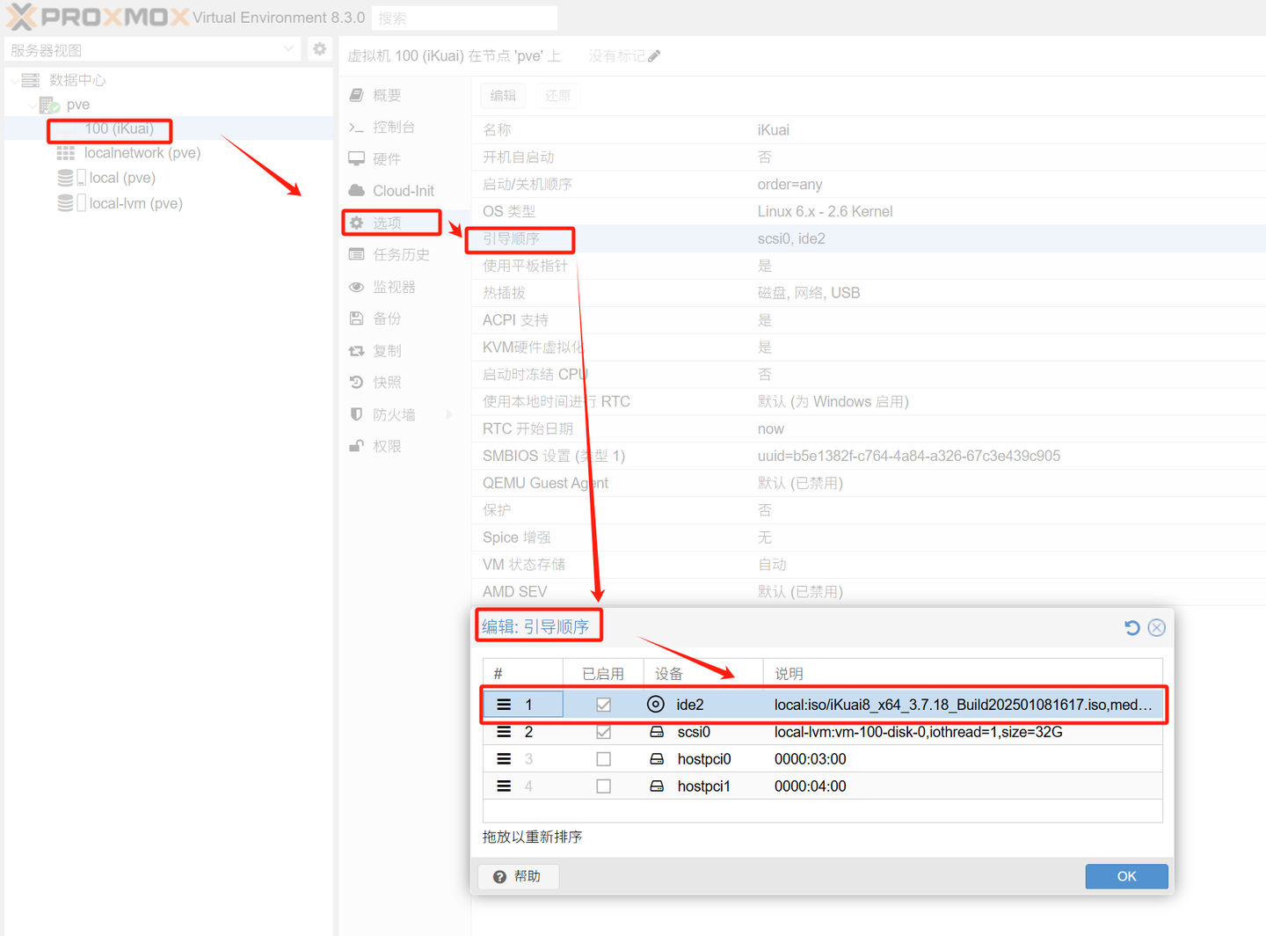Image resolution: width=1266 pixels, height=936 pixels.
Task: Expand the firewall submenu arrow
Action: click(x=449, y=414)
